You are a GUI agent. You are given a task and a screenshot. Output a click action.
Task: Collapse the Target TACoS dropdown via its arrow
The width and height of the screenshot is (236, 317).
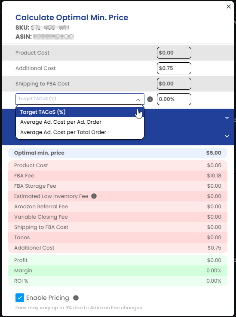[138, 100]
